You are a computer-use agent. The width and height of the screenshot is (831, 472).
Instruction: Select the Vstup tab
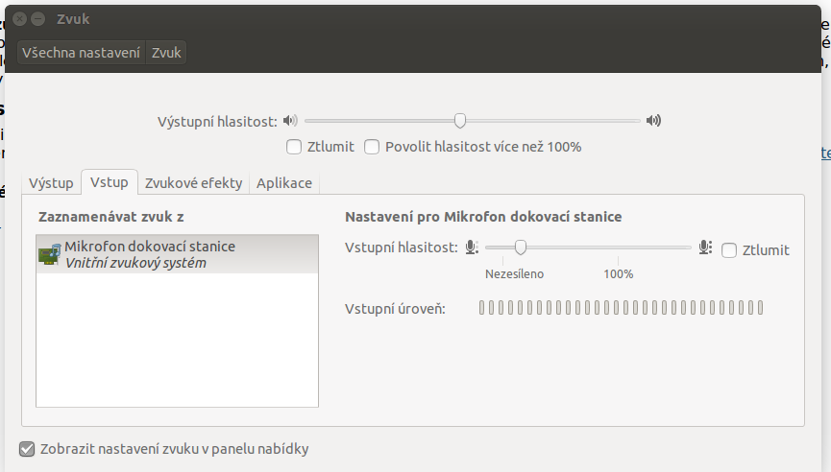(x=110, y=182)
